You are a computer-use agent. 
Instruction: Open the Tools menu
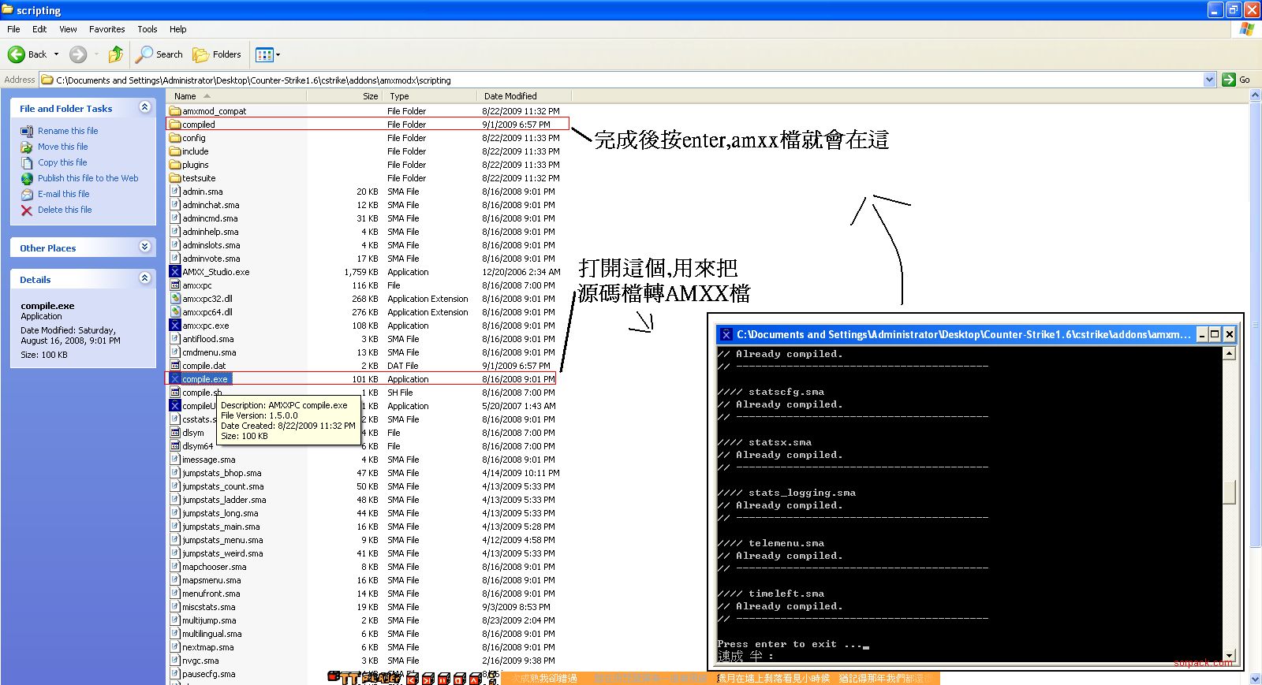[x=147, y=29]
